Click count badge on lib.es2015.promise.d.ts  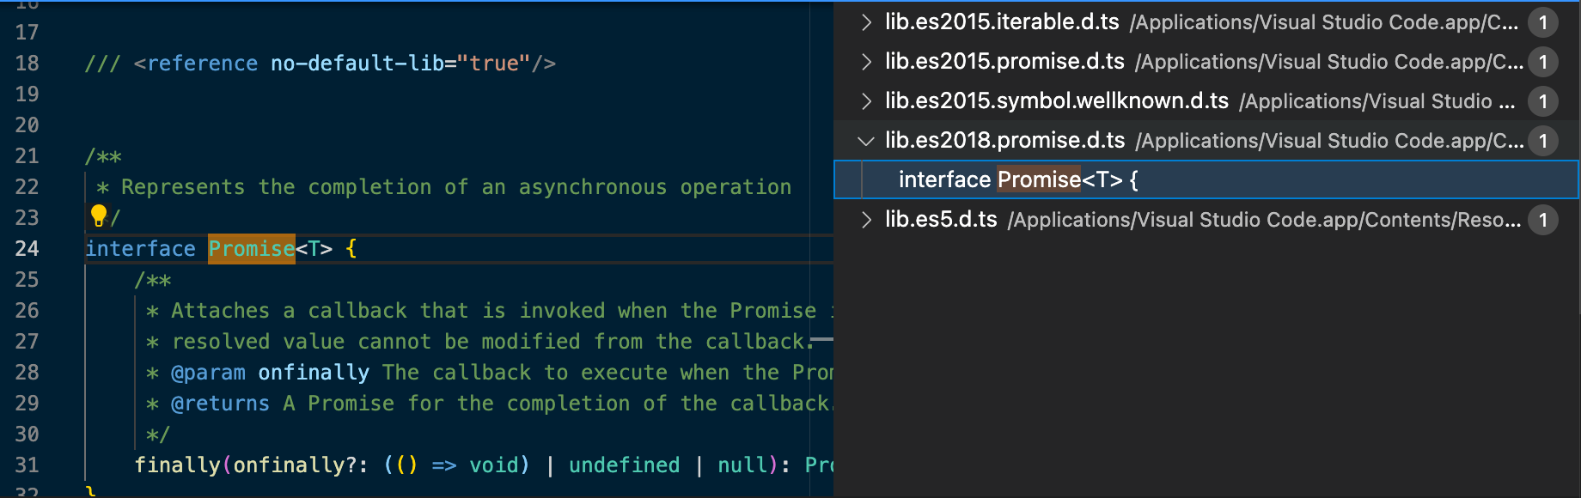click(1542, 62)
